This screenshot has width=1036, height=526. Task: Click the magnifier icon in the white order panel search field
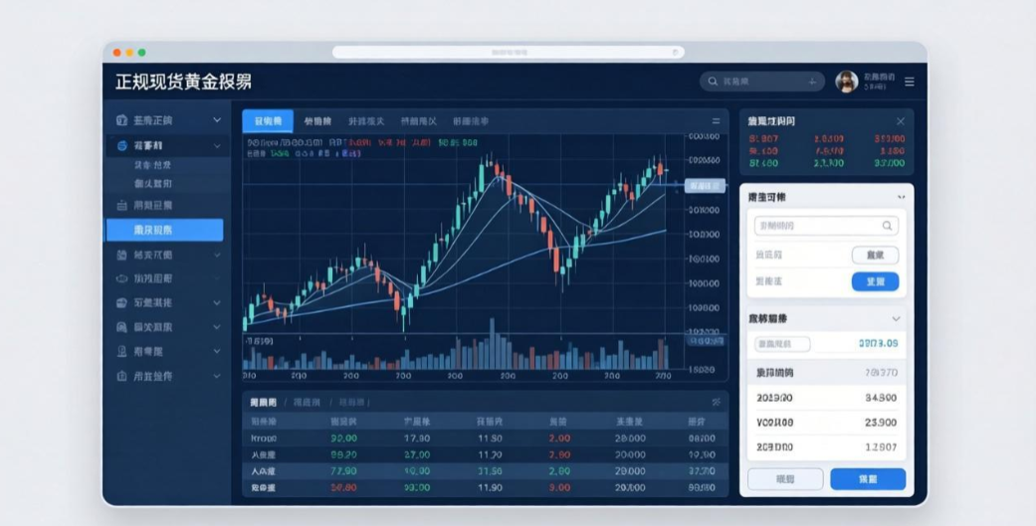pyautogui.click(x=887, y=226)
